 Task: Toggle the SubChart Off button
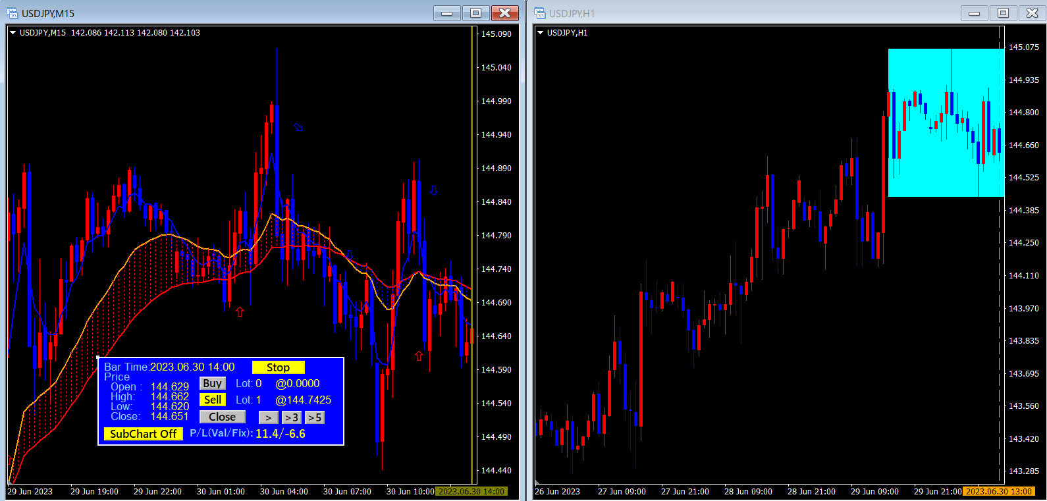click(143, 434)
